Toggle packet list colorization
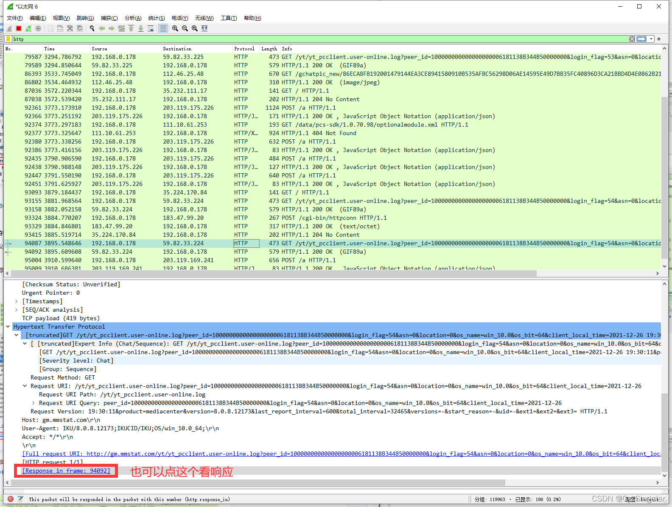 [x=163, y=28]
